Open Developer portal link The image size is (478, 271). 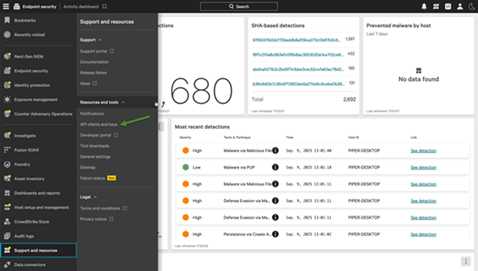99,135
